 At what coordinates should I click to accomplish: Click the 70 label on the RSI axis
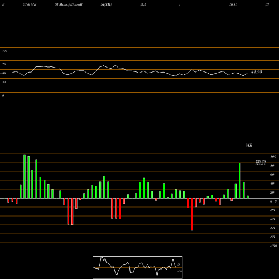pos(4,64)
